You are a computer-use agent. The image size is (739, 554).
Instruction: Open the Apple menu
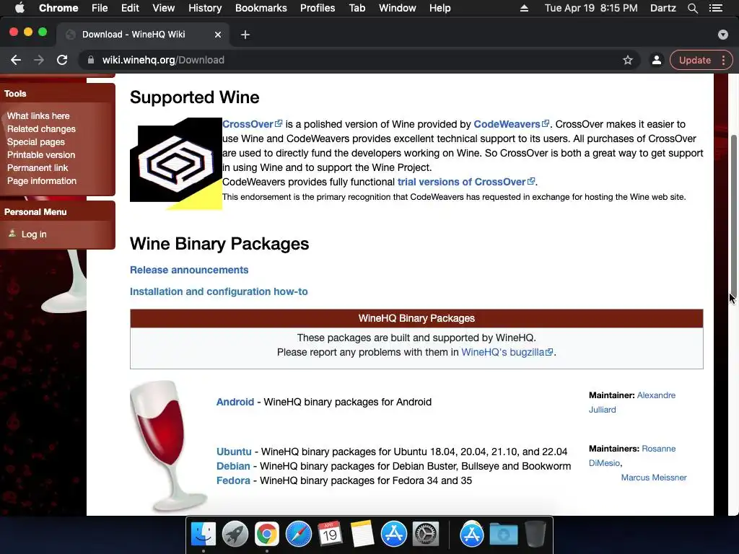pyautogui.click(x=19, y=8)
